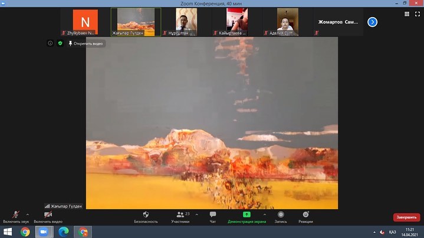This screenshot has height=238, width=424.
Task: Open Windows Start menu
Action: (x=8, y=232)
